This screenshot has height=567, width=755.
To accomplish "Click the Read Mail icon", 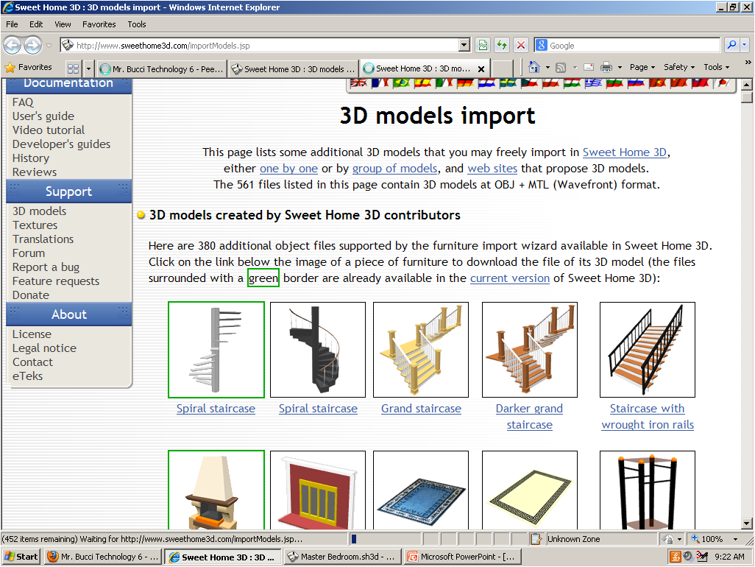I will pyautogui.click(x=589, y=68).
